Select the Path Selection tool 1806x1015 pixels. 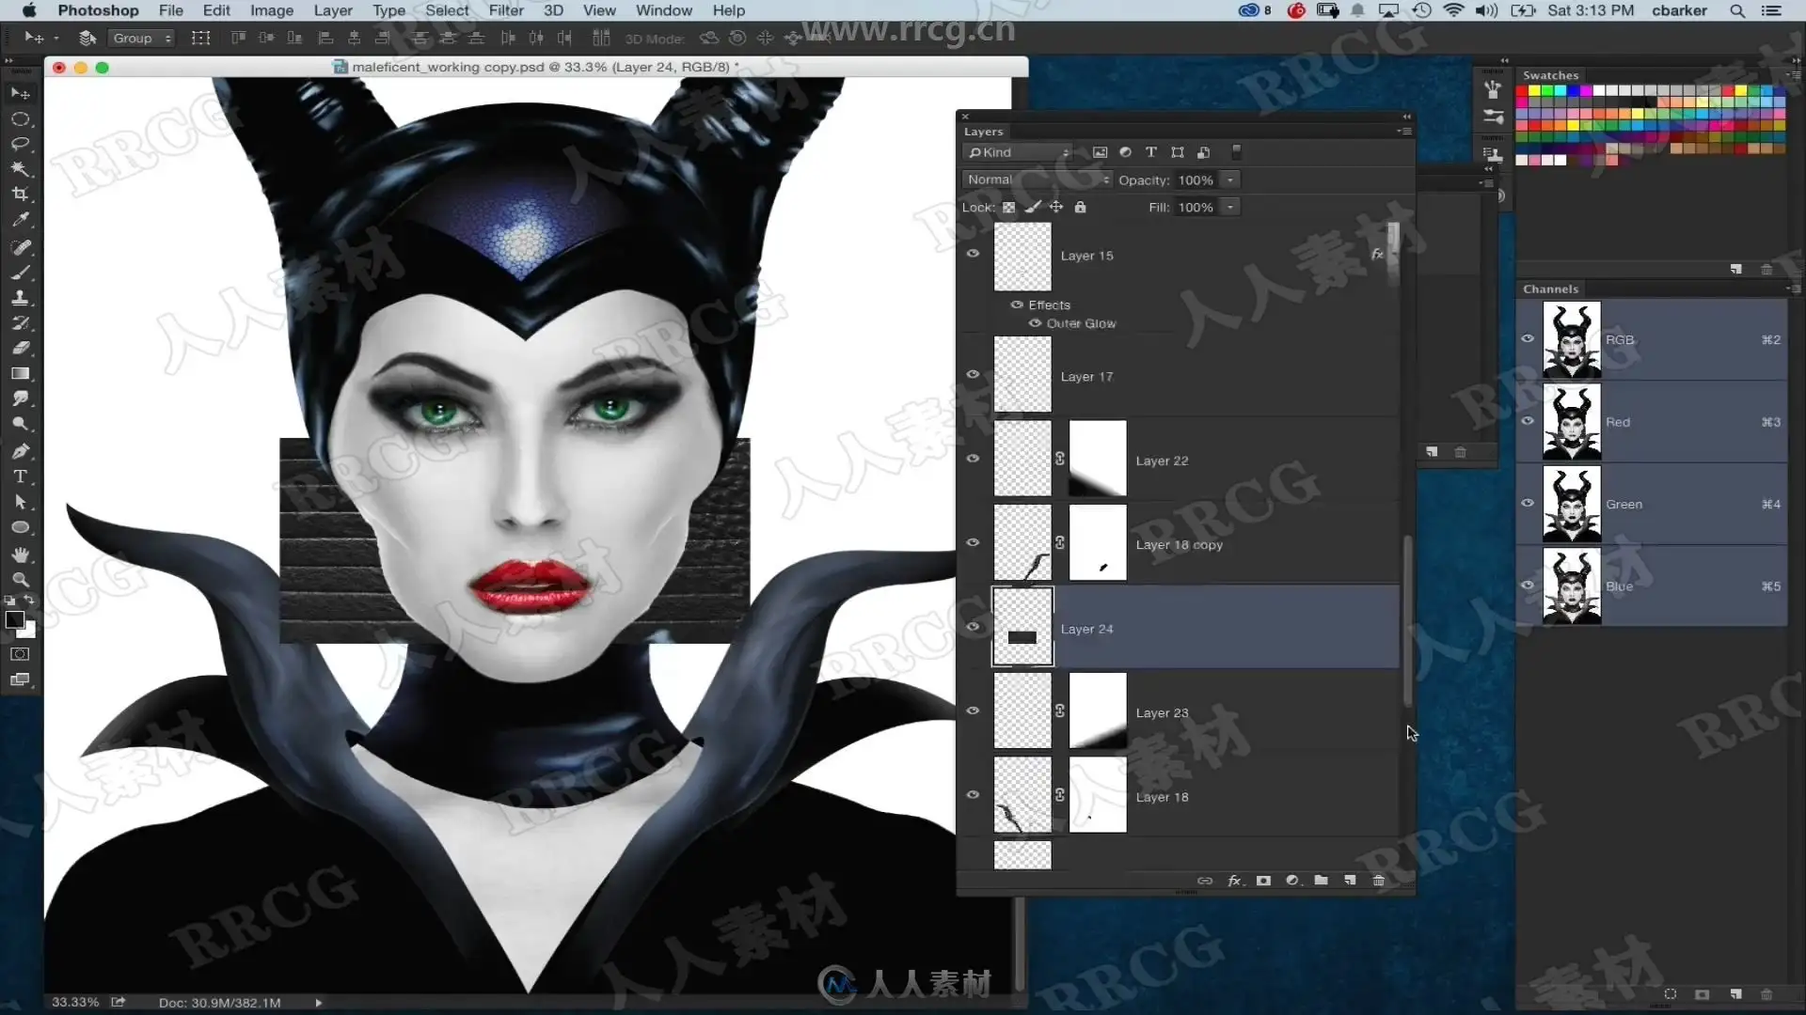[21, 502]
